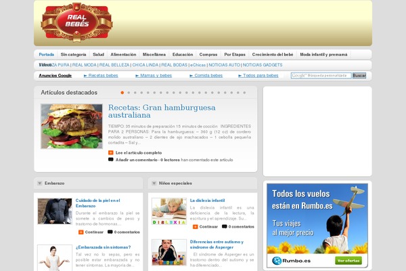Select the last featured-articles slider dot
The height and width of the screenshot is (271, 406).
pos(244,93)
